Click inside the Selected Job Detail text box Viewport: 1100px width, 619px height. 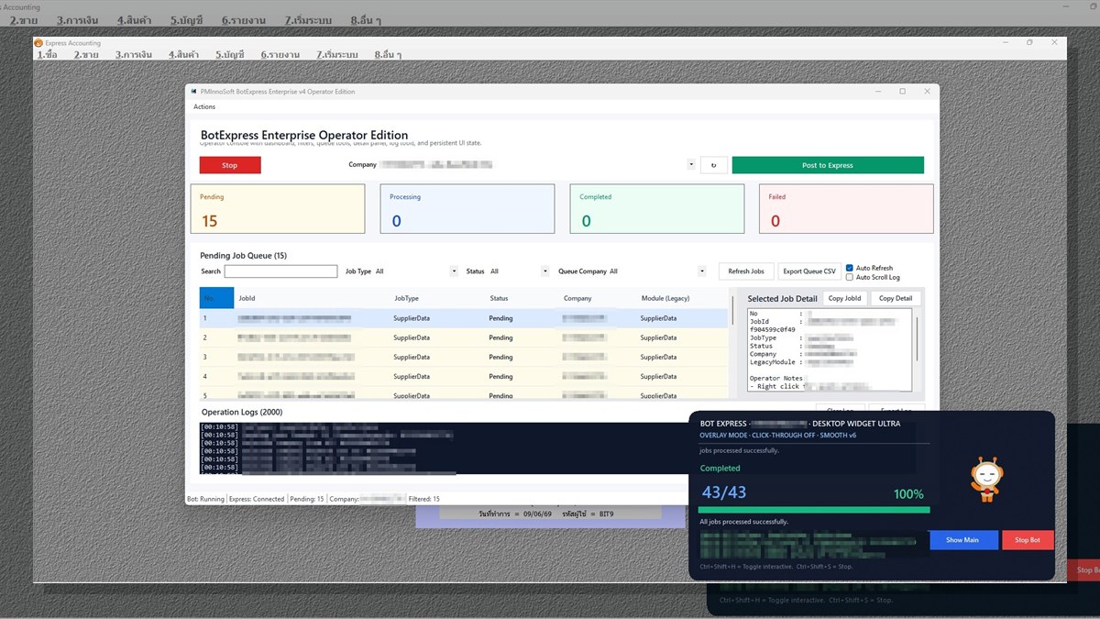(830, 349)
